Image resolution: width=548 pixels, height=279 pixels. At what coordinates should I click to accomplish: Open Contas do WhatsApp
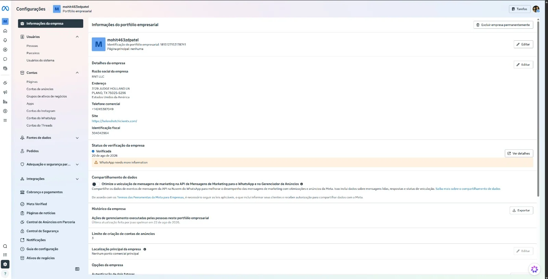click(41, 118)
